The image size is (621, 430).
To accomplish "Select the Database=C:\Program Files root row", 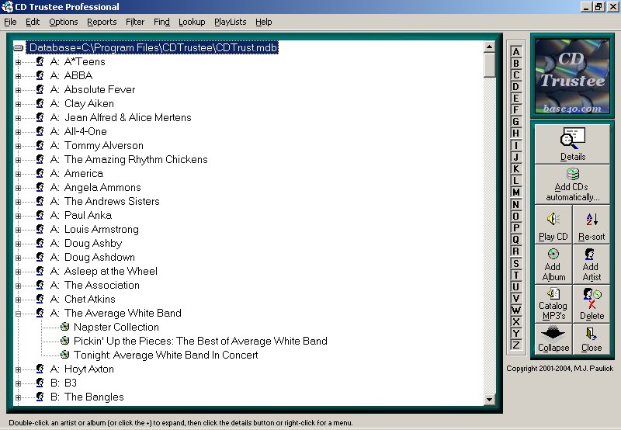I will tap(152, 47).
